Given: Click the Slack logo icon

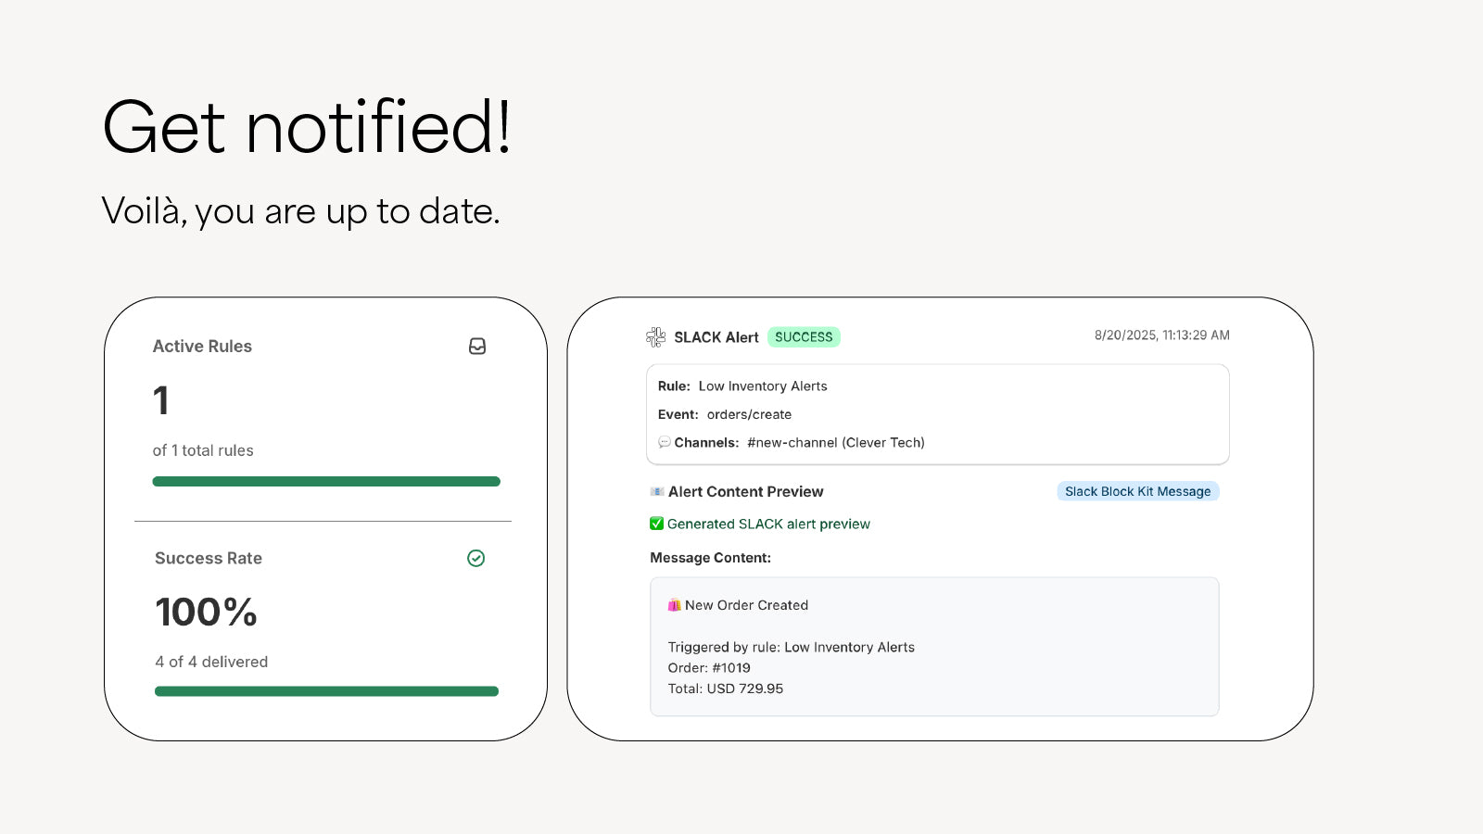Looking at the screenshot, I should [x=655, y=337].
